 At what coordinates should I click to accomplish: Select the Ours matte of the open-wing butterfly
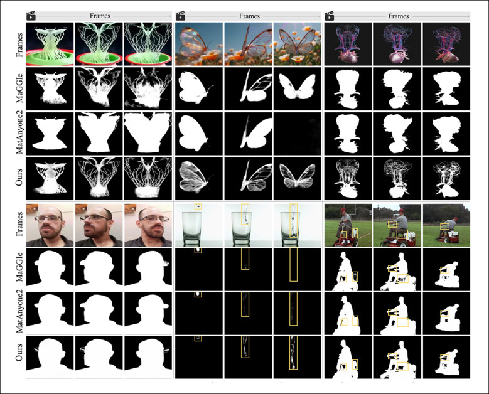(297, 178)
